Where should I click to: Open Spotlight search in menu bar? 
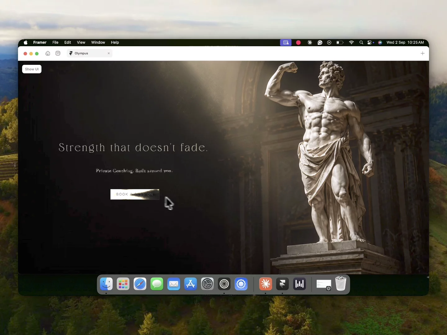pyautogui.click(x=361, y=42)
